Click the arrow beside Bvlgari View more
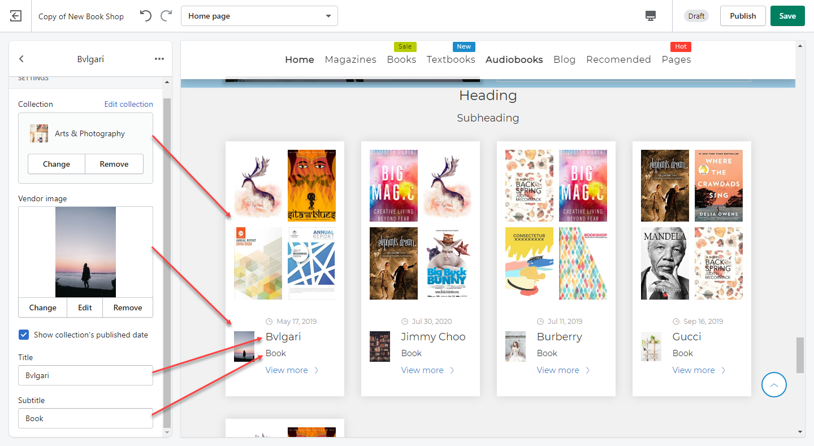 [x=317, y=370]
